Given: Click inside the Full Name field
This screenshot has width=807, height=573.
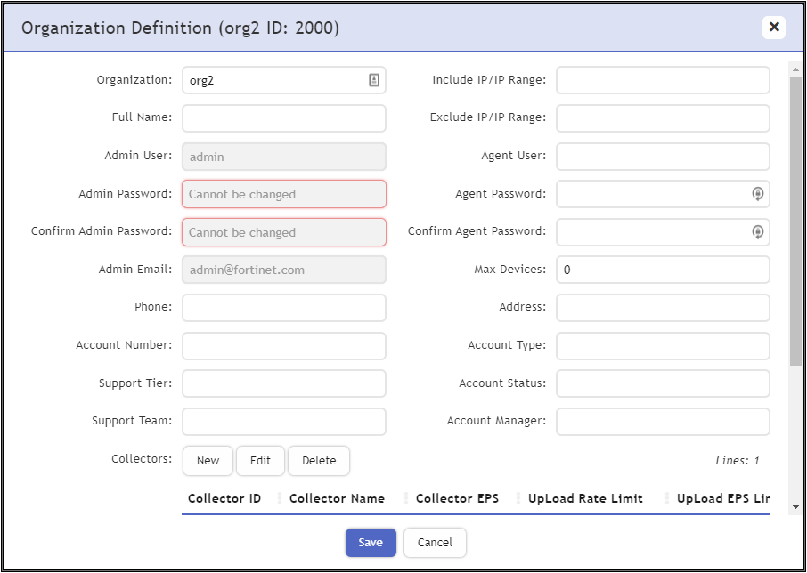Looking at the screenshot, I should point(283,117).
